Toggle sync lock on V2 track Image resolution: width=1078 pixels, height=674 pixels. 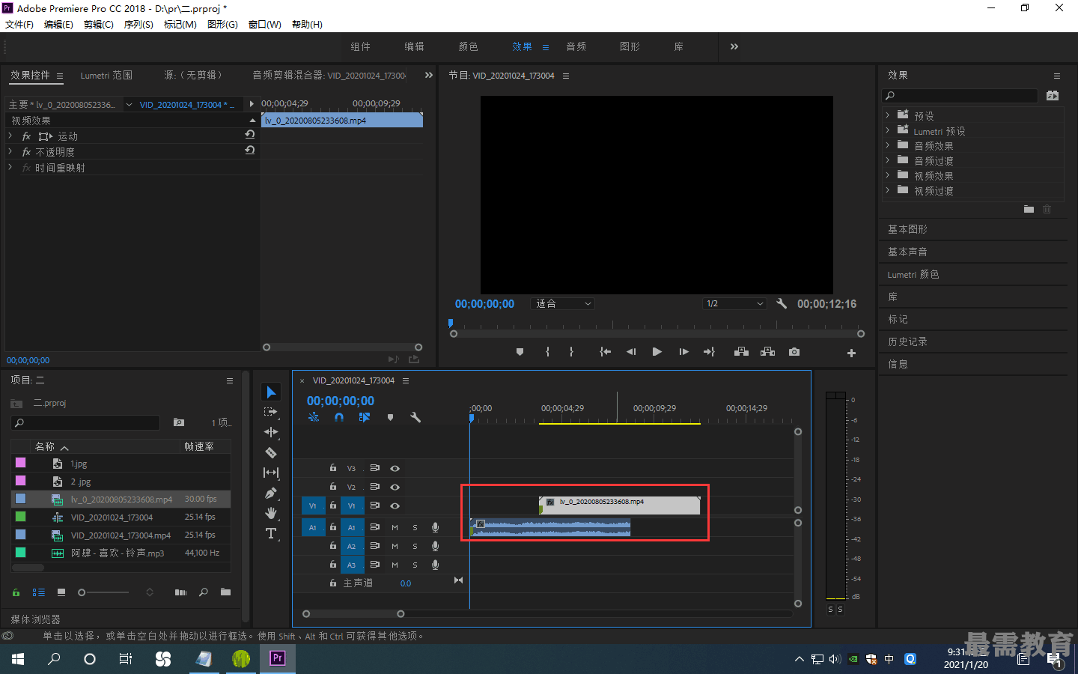click(375, 487)
